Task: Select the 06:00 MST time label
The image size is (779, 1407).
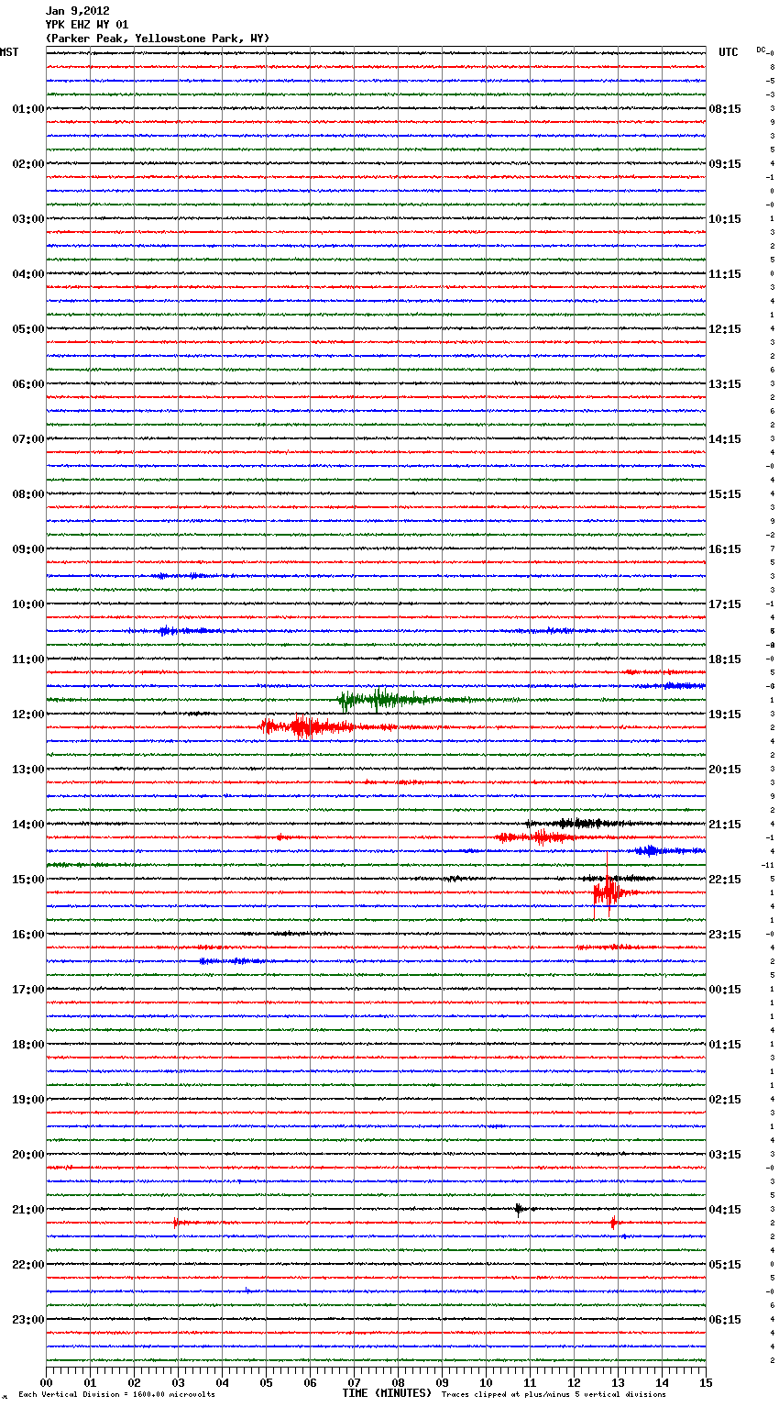Action: pos(28,384)
